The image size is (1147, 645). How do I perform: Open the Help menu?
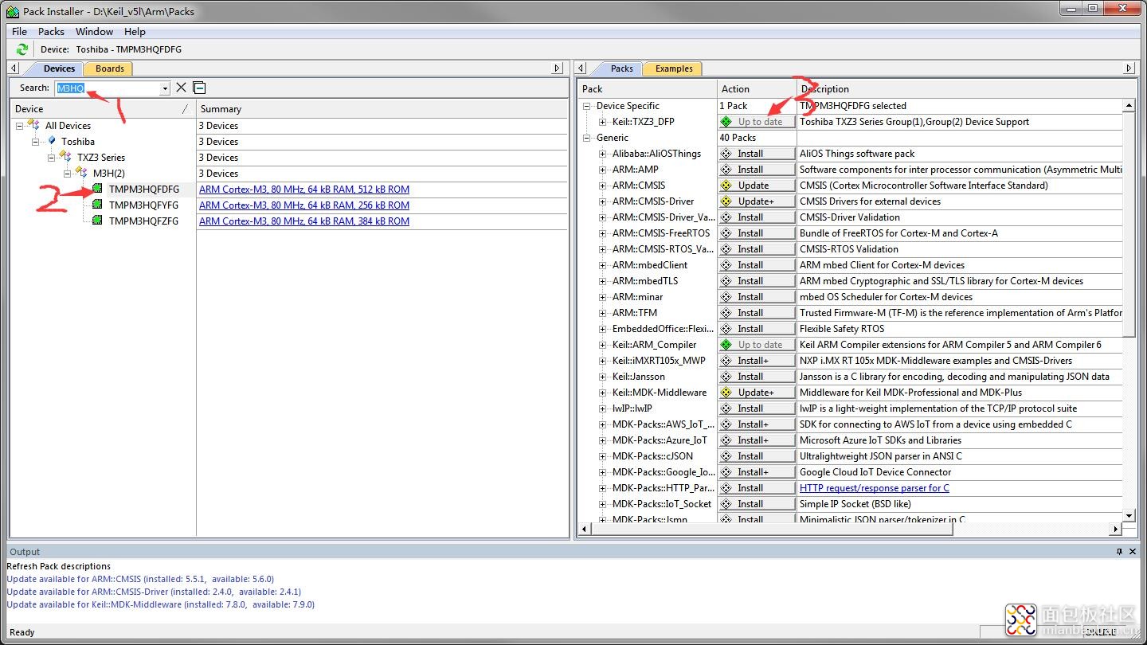coord(135,31)
